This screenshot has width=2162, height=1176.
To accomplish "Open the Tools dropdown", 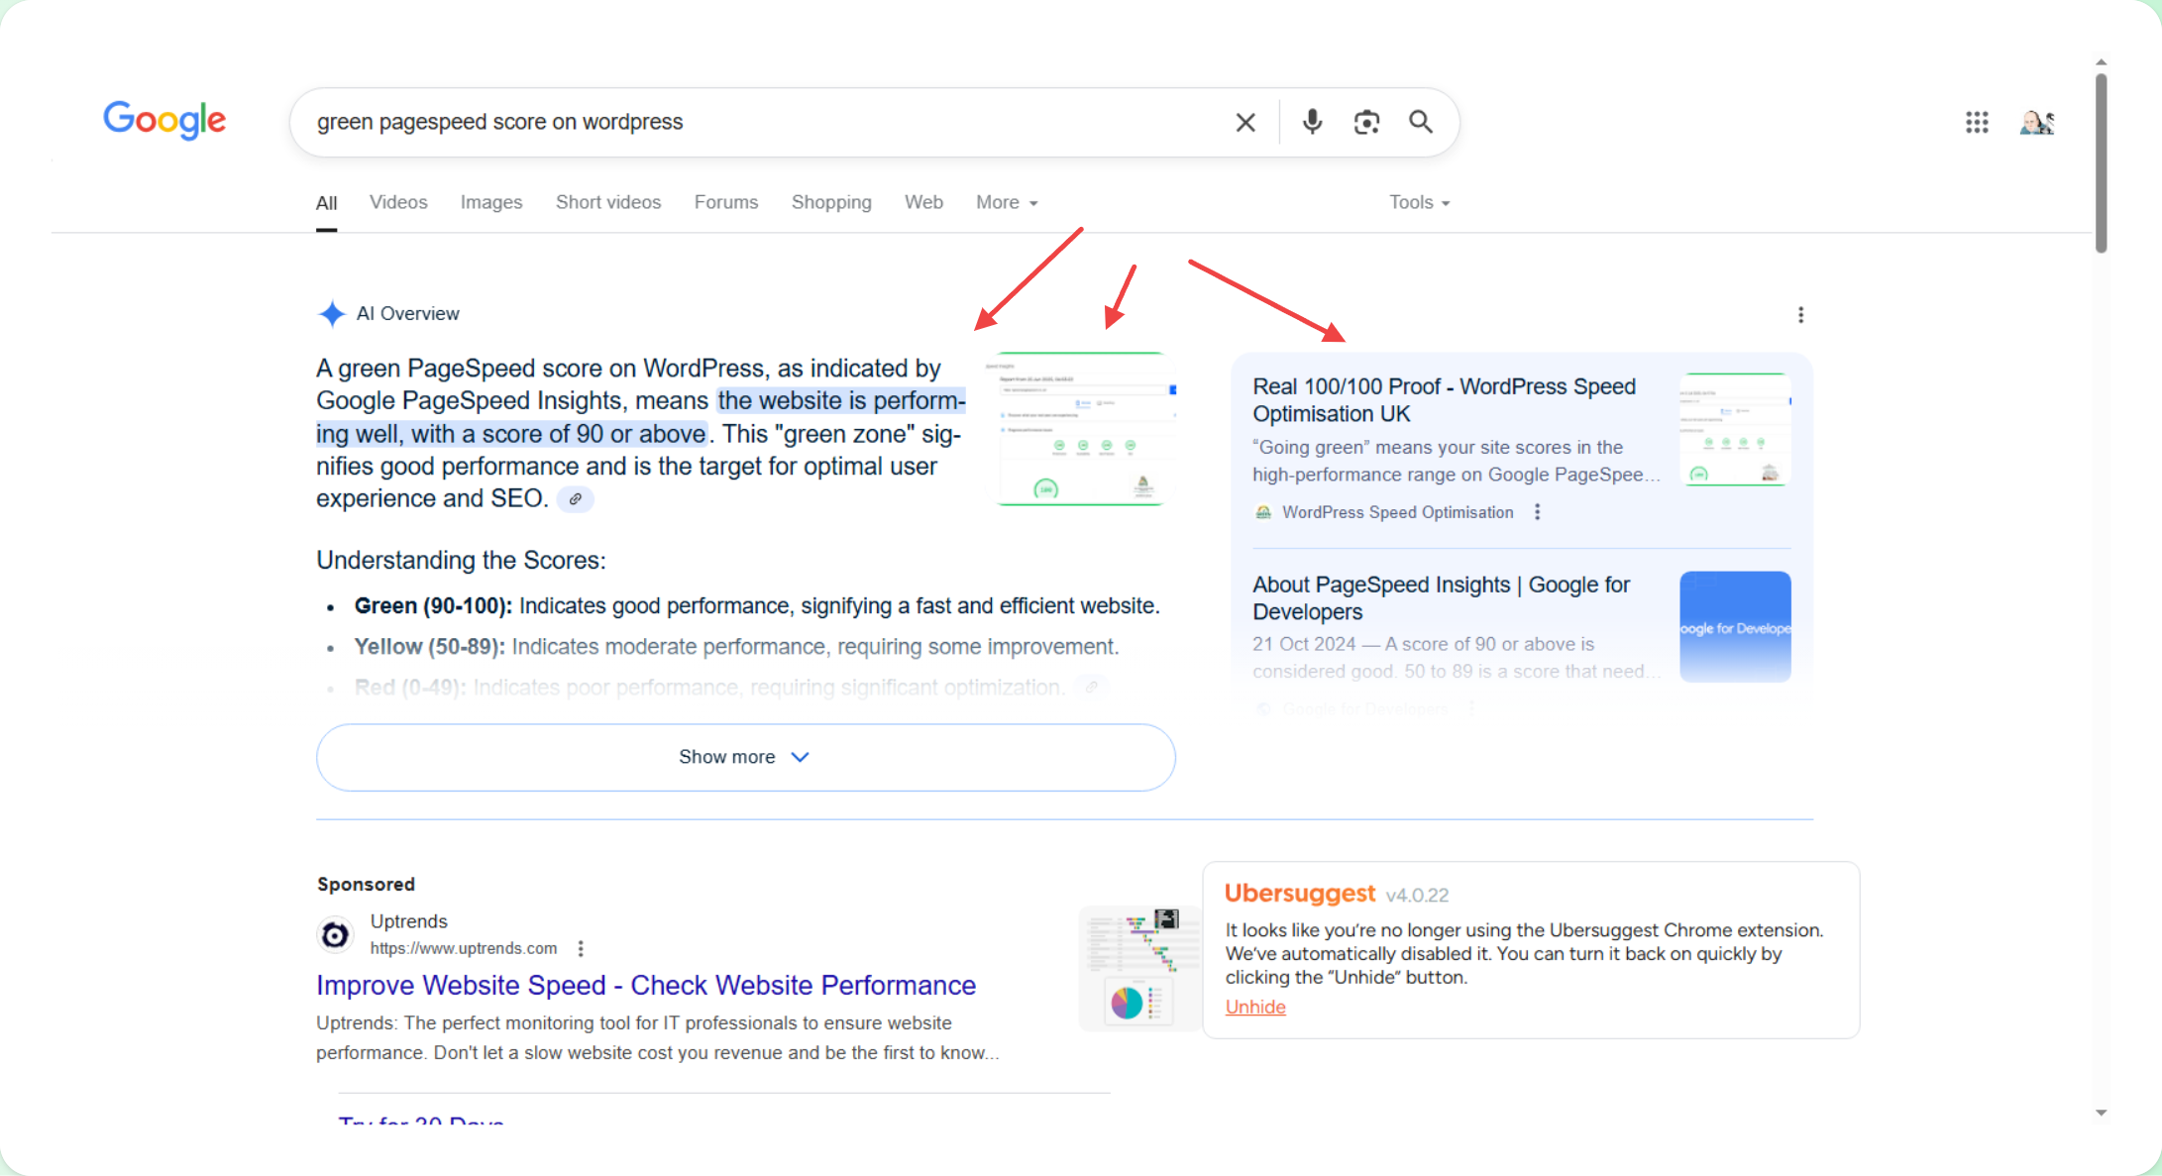I will (x=1419, y=202).
